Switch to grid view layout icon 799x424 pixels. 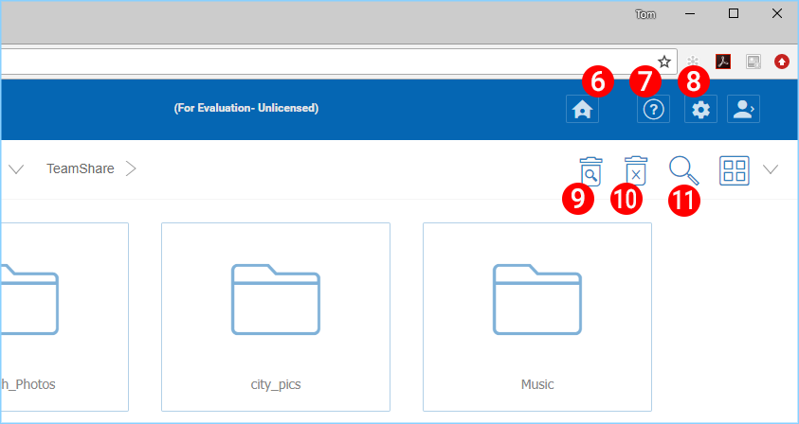point(735,170)
